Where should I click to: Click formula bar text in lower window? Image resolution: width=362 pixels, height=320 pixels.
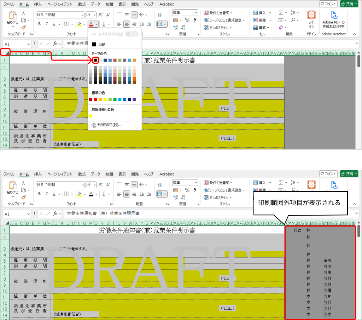tap(103, 213)
